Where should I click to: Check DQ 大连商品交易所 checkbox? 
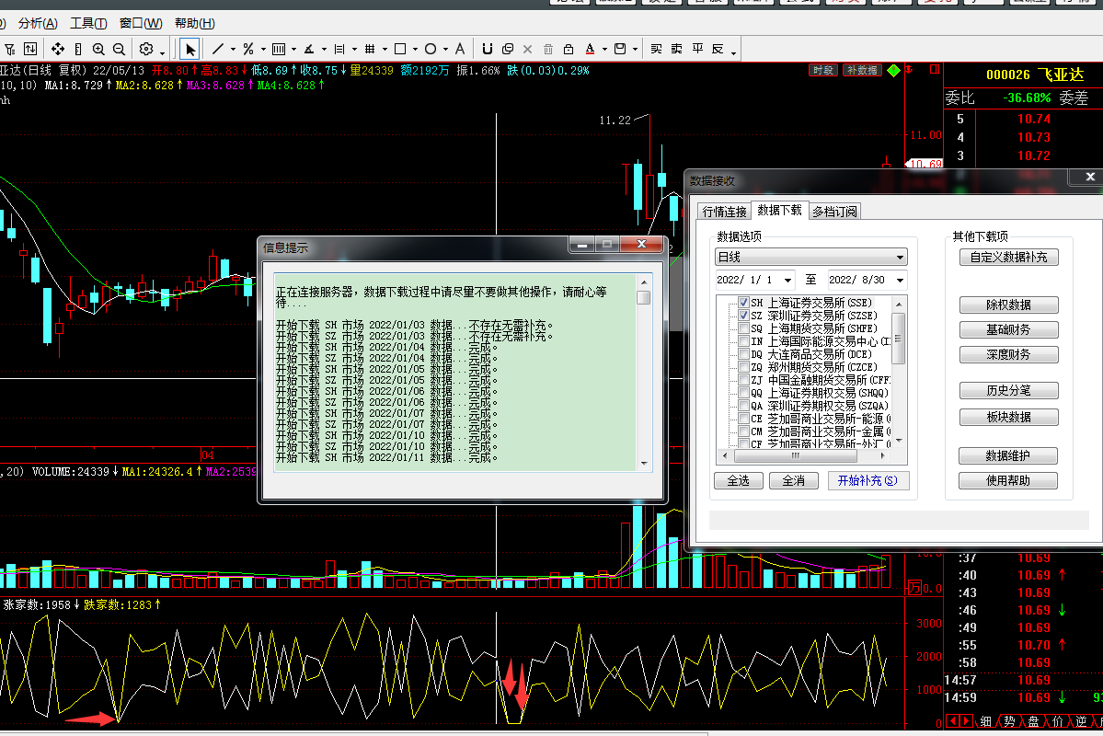pyautogui.click(x=743, y=354)
